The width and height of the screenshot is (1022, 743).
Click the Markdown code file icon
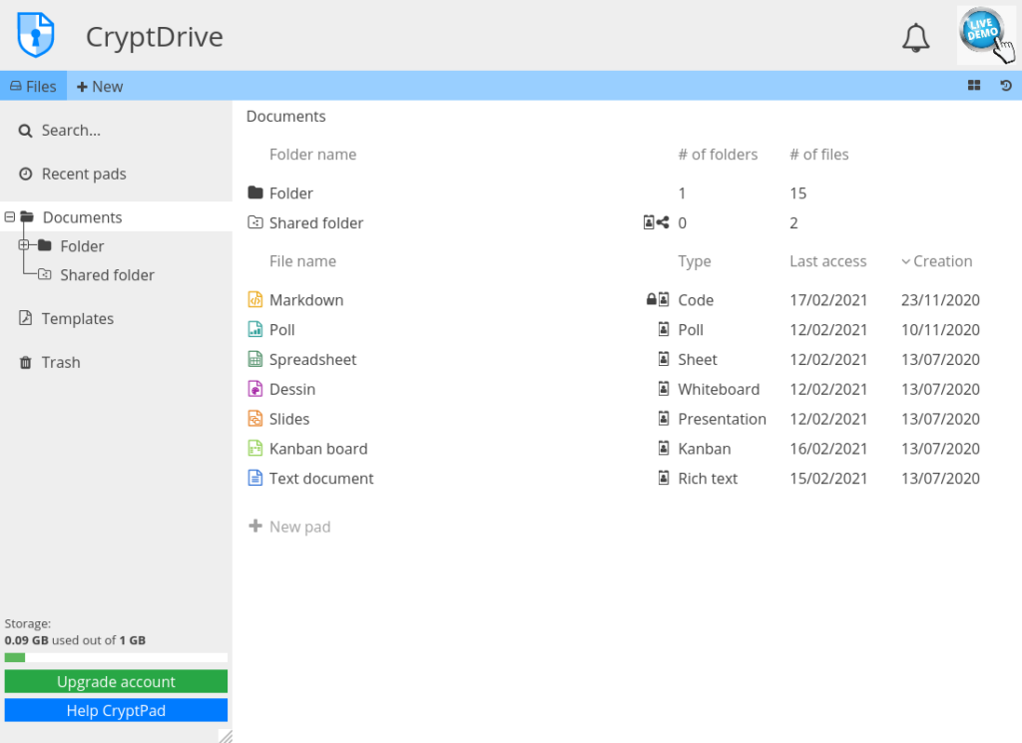(x=255, y=299)
